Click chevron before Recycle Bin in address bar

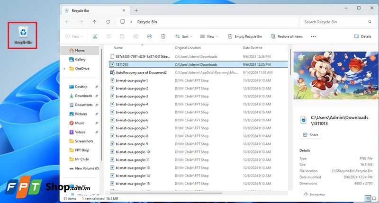[x=131, y=22]
